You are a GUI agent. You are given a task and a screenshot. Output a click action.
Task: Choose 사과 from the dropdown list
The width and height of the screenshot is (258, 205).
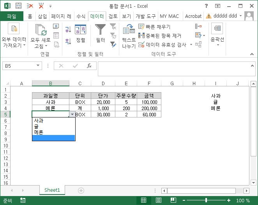click(x=53, y=121)
